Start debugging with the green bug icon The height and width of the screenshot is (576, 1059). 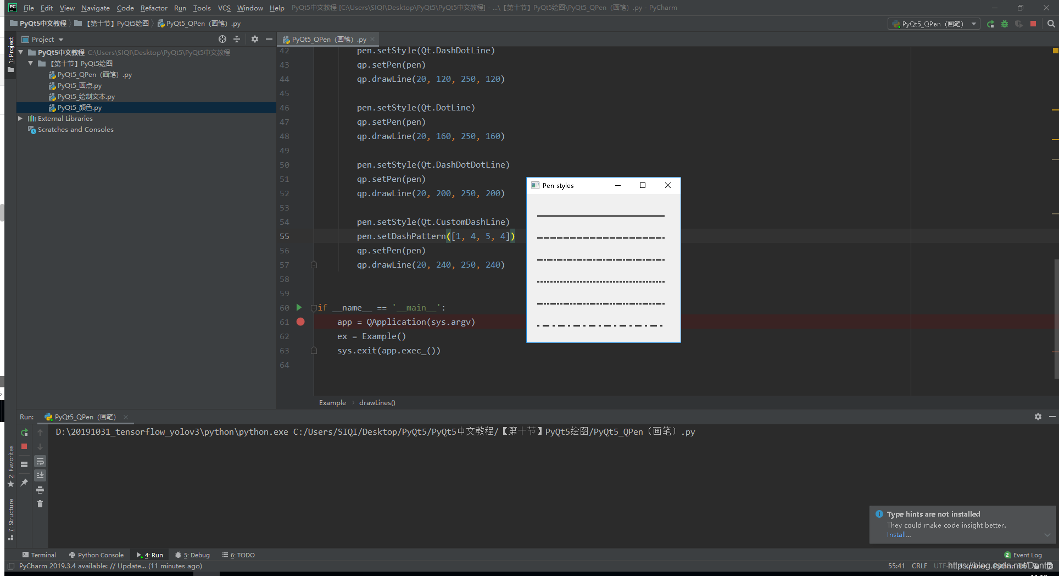tap(1005, 24)
